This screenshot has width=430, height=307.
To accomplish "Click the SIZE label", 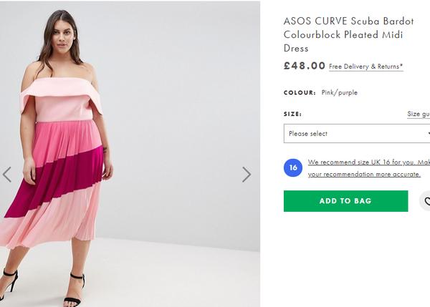I will coord(292,114).
